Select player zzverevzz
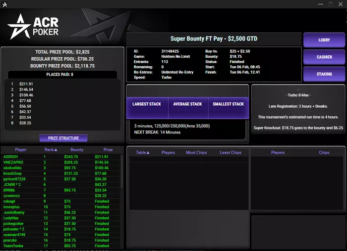This screenshot has height=251, width=347. 60,196
